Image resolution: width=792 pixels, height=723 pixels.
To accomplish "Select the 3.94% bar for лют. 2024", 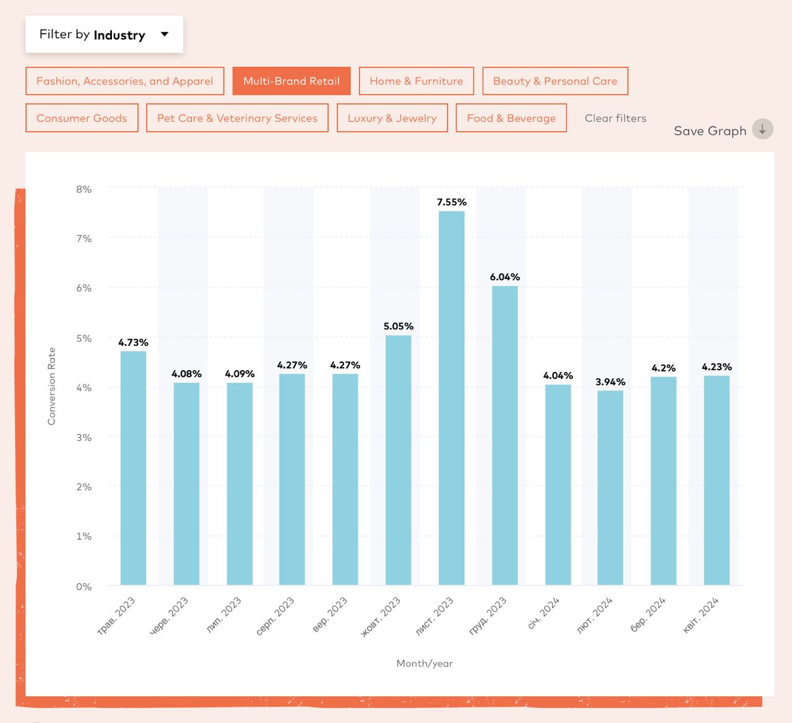I will pos(610,488).
